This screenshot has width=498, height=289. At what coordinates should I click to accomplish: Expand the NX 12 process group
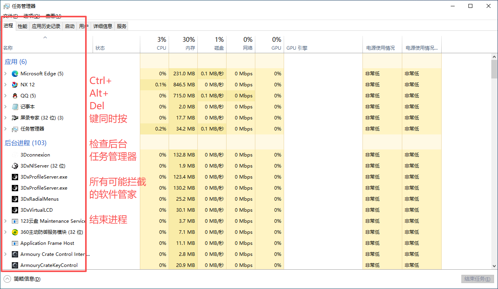tap(6, 85)
